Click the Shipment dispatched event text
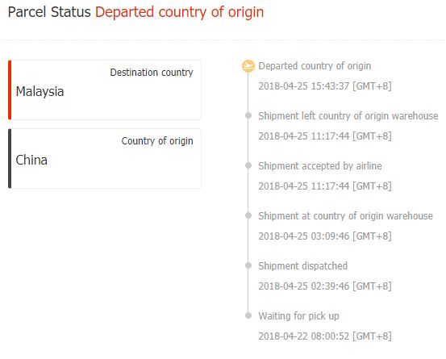Viewport: 446px width, 359px height. tap(303, 266)
